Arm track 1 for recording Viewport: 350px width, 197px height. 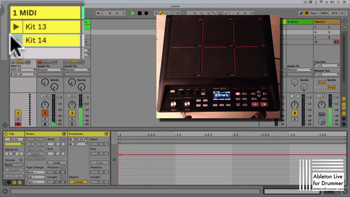pyautogui.click(x=18, y=124)
